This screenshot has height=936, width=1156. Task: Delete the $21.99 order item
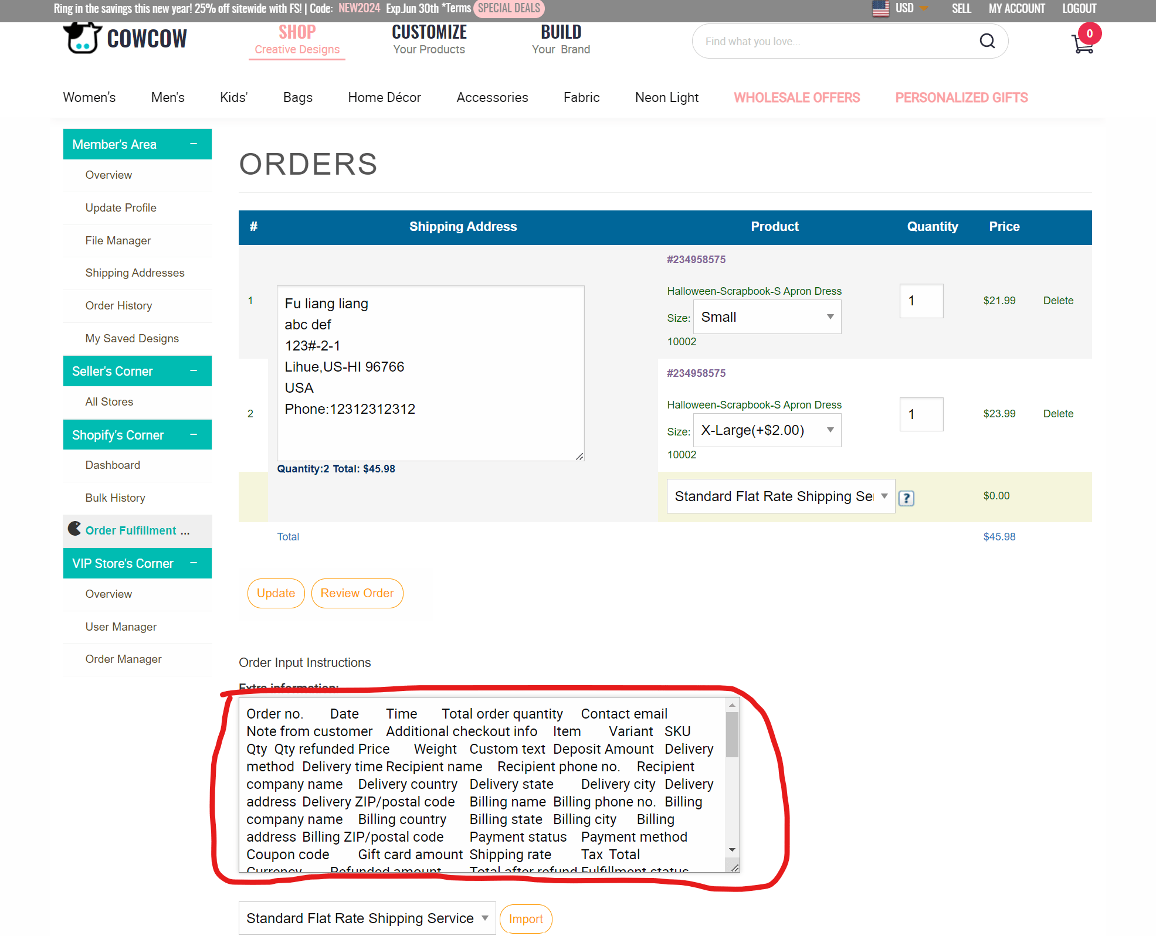click(x=1058, y=301)
